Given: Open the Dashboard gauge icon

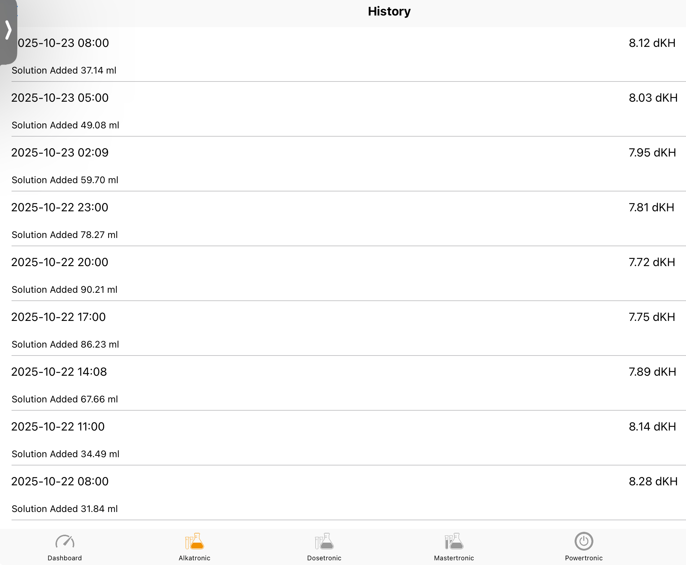Looking at the screenshot, I should coord(65,541).
